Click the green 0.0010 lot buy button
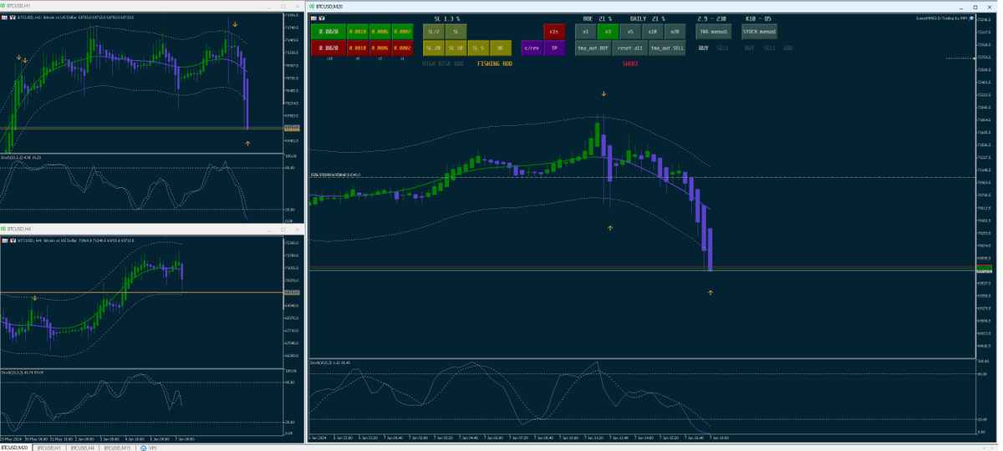 coord(358,32)
